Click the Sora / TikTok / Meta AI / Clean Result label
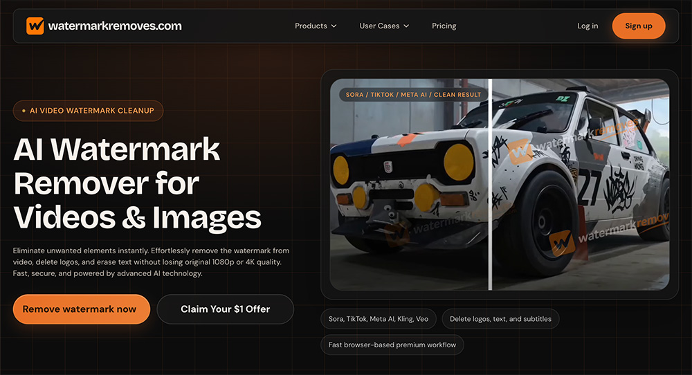 (x=414, y=95)
